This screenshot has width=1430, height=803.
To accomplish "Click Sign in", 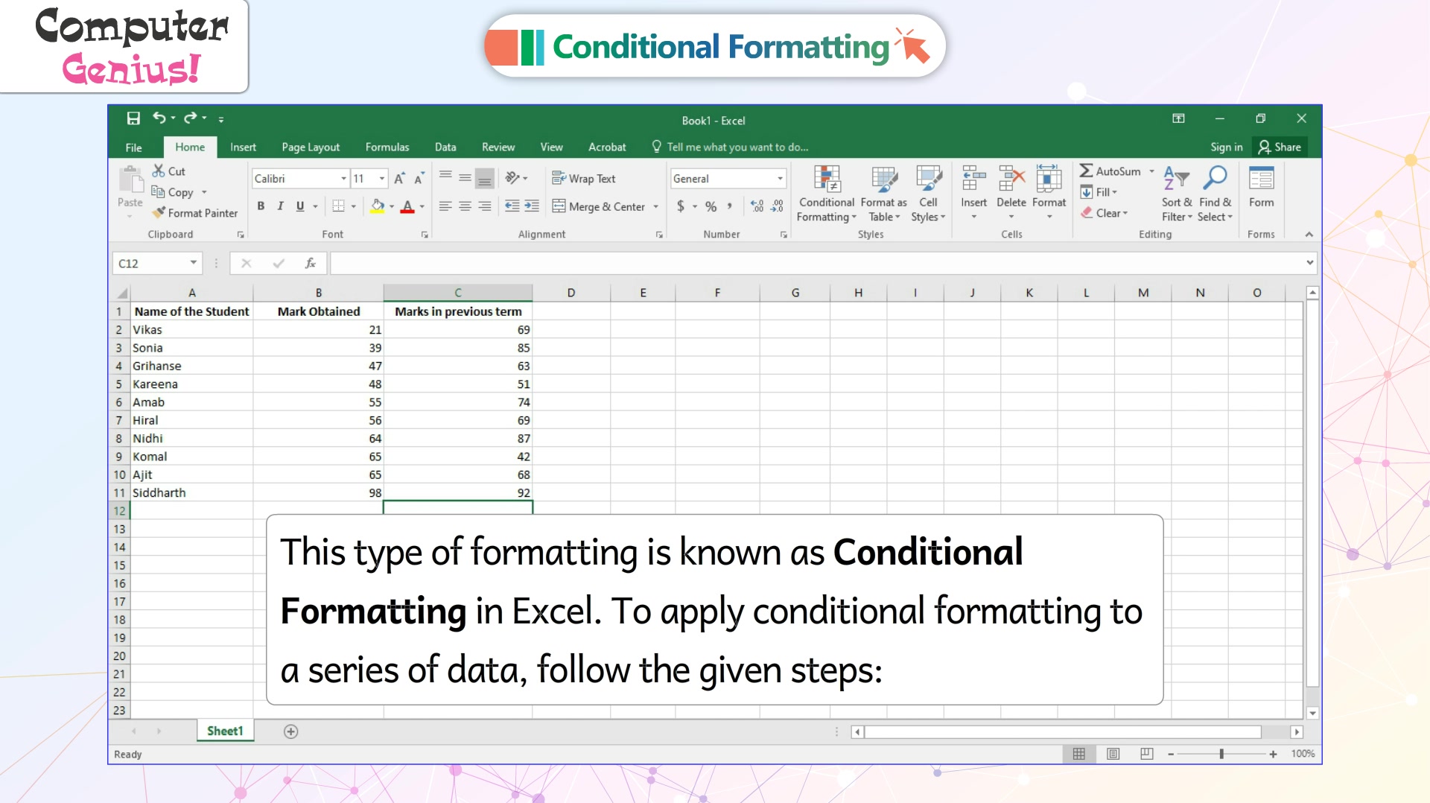I will tap(1226, 147).
